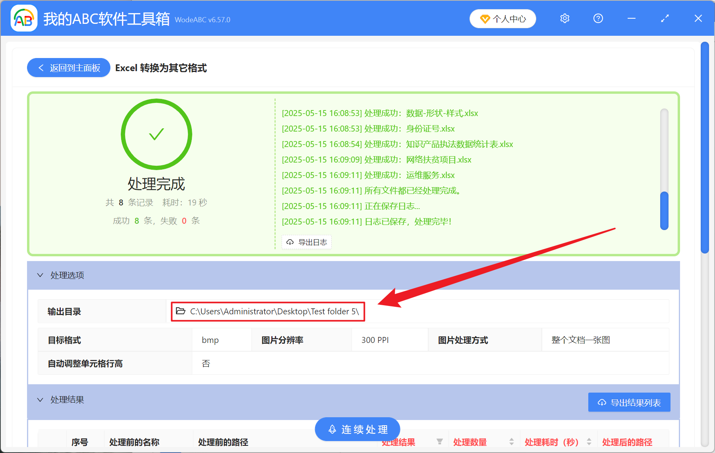Open the help question-mark icon
This screenshot has width=715, height=453.
[598, 18]
